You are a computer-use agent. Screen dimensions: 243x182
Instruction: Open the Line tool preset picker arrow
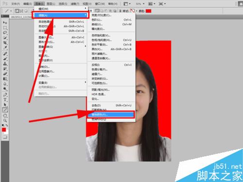pyautogui.click(x=11, y=11)
